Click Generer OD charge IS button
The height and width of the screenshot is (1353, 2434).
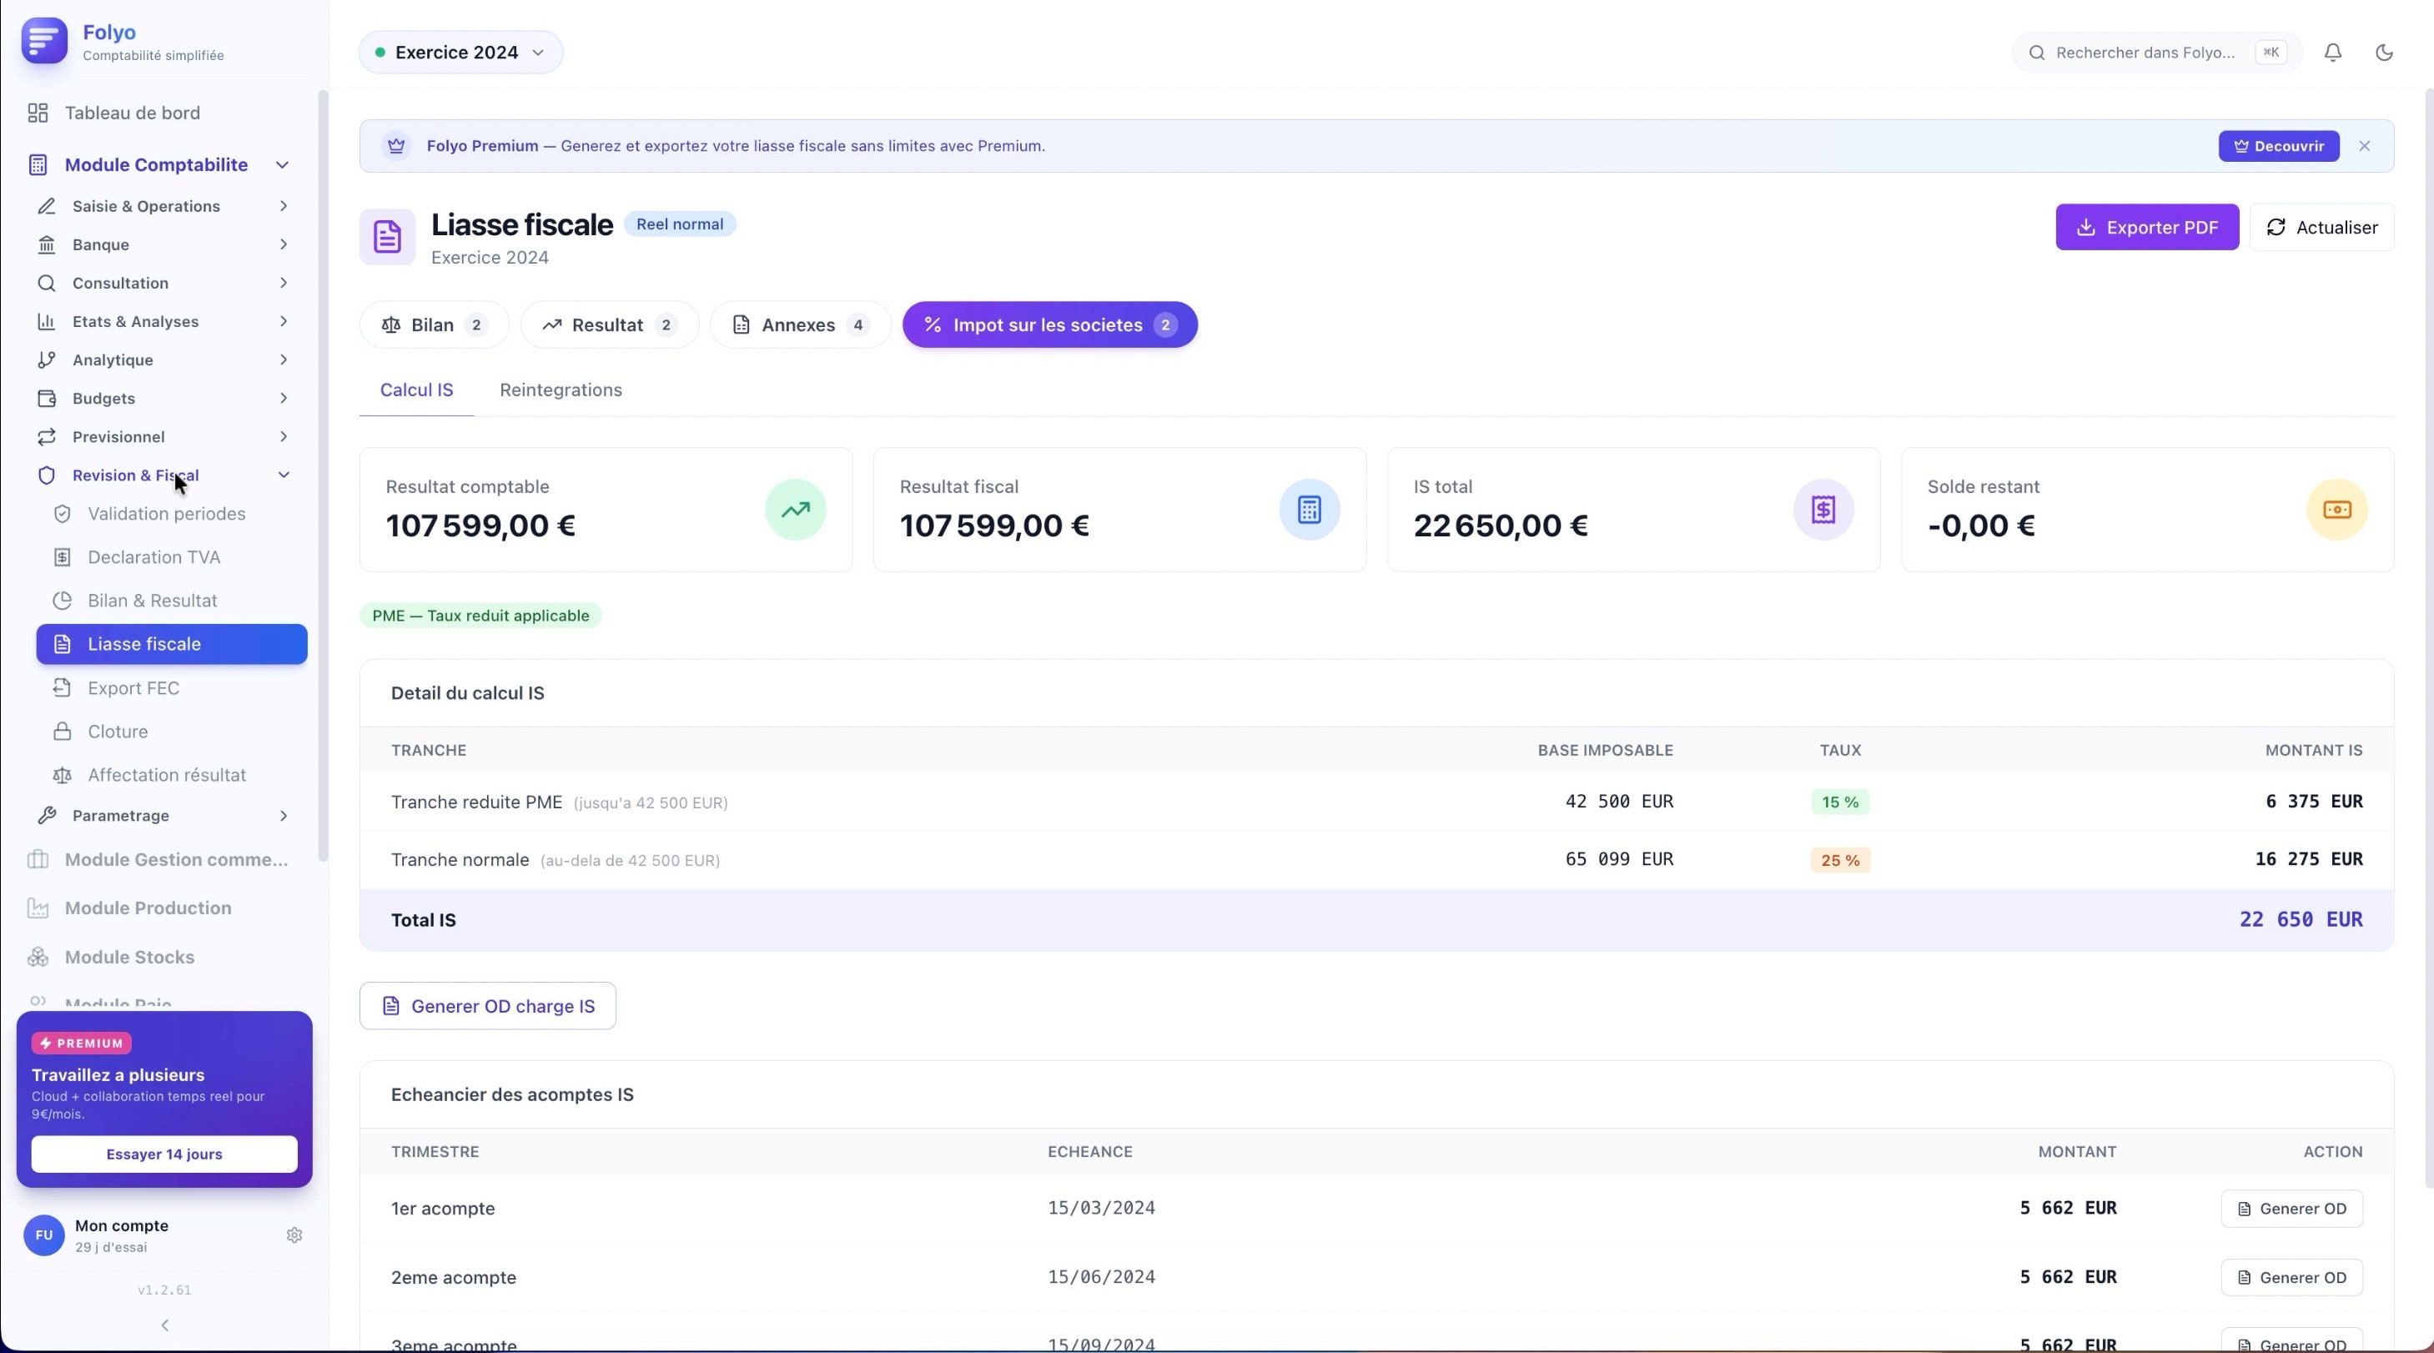tap(488, 1006)
